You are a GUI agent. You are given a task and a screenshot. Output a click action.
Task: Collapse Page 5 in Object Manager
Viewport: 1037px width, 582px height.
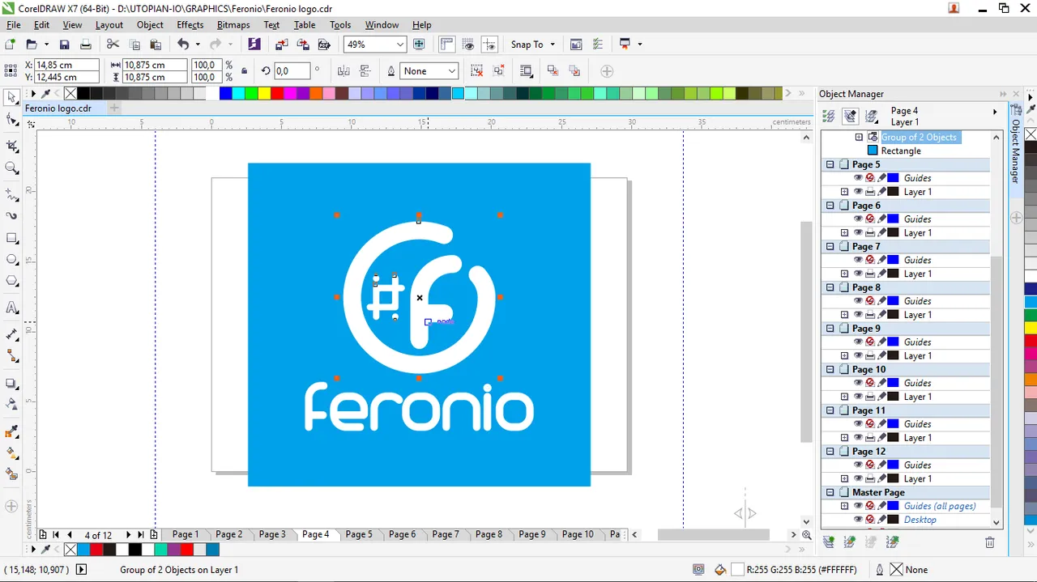pyautogui.click(x=830, y=164)
